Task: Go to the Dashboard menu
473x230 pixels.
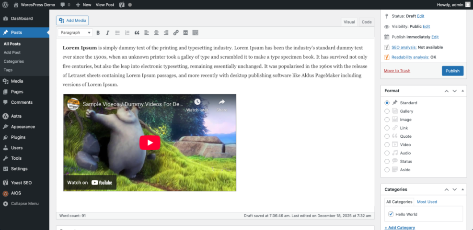Action: click(x=24, y=18)
